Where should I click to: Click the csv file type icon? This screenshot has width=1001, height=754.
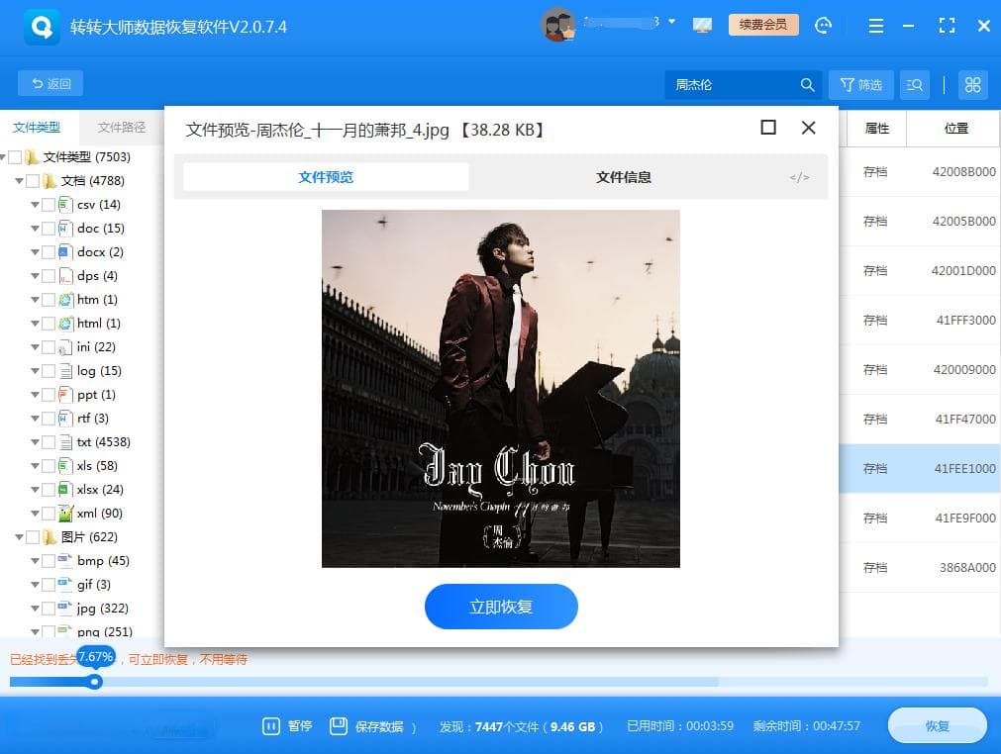[65, 205]
